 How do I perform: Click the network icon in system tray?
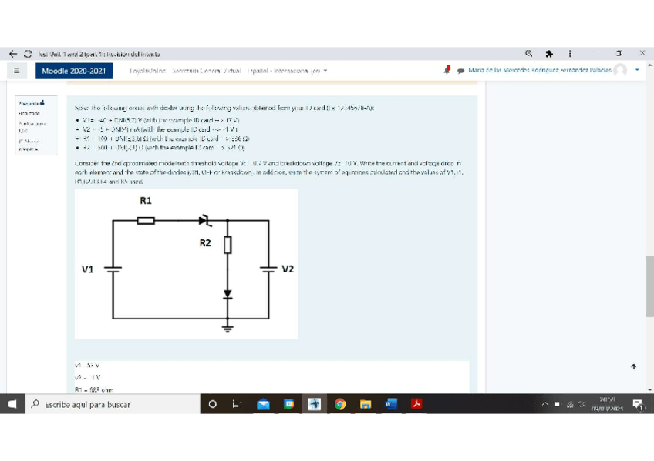(570, 404)
